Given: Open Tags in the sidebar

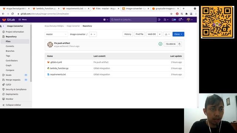Looking at the screenshot, I should tap(8, 56).
